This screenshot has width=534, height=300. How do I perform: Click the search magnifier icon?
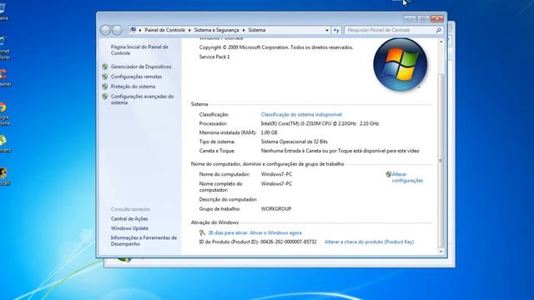[x=439, y=30]
